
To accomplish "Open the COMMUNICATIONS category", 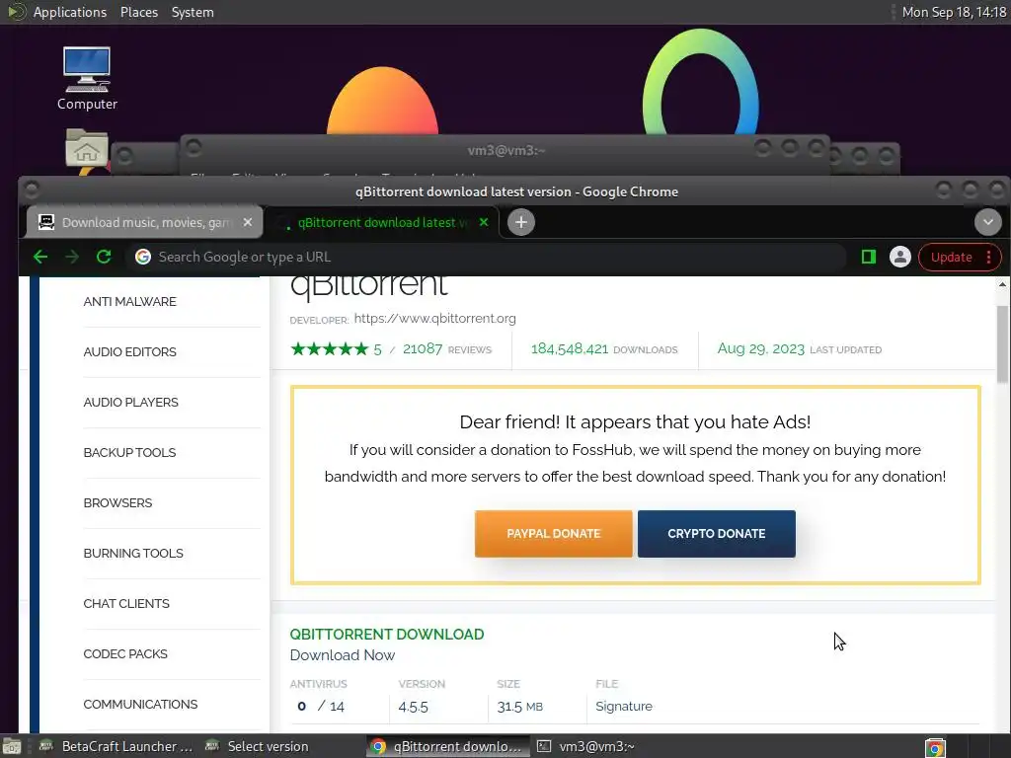I will (x=140, y=704).
